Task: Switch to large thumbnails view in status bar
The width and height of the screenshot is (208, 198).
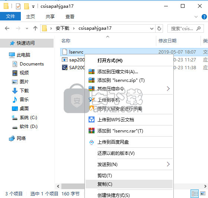Action: [x=203, y=194]
